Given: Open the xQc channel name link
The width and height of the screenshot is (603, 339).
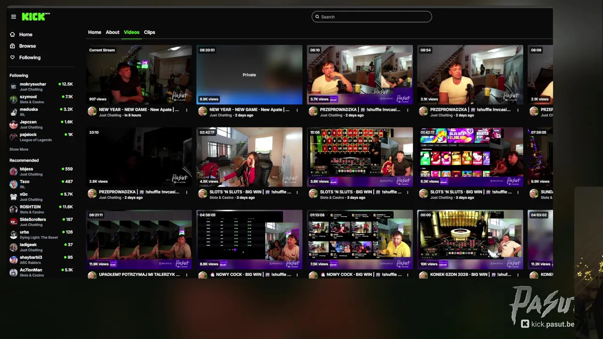Looking at the screenshot, I should click(x=24, y=194).
